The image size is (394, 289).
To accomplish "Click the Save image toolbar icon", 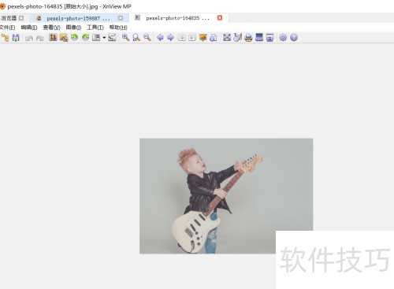I will (x=16, y=38).
